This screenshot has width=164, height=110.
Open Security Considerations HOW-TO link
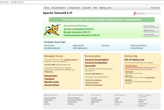(x=78, y=29)
